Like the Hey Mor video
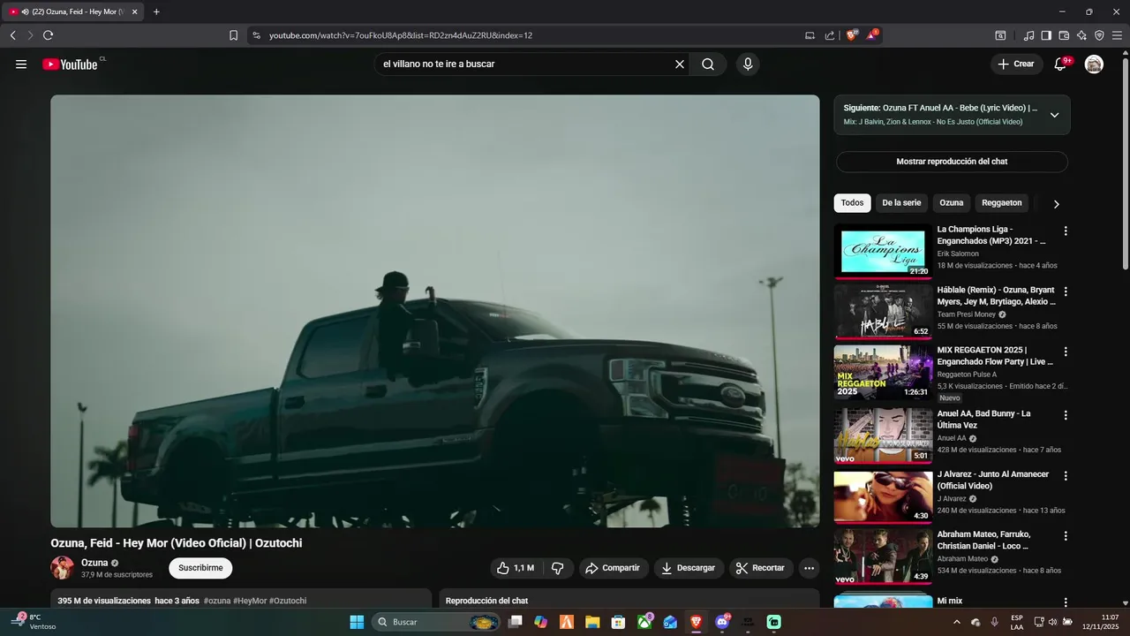This screenshot has width=1130, height=636. click(x=516, y=568)
